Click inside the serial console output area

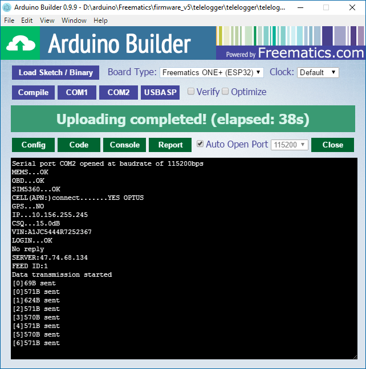(x=184, y=259)
